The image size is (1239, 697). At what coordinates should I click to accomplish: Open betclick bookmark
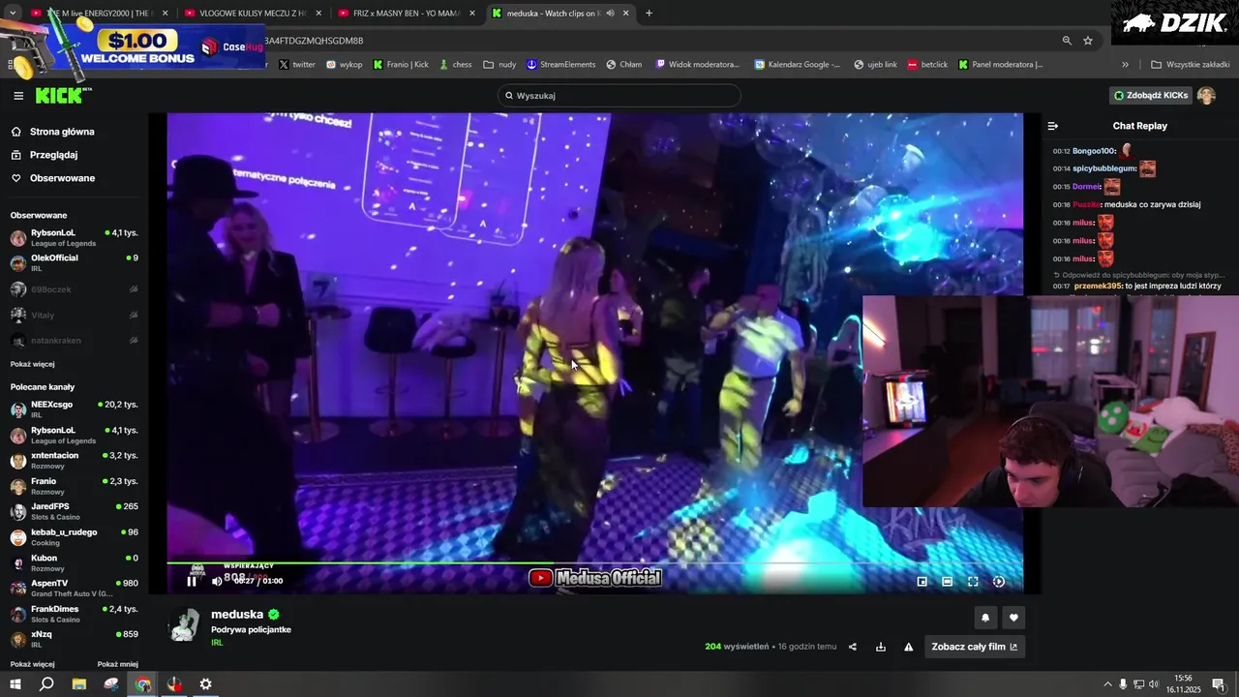(x=927, y=65)
